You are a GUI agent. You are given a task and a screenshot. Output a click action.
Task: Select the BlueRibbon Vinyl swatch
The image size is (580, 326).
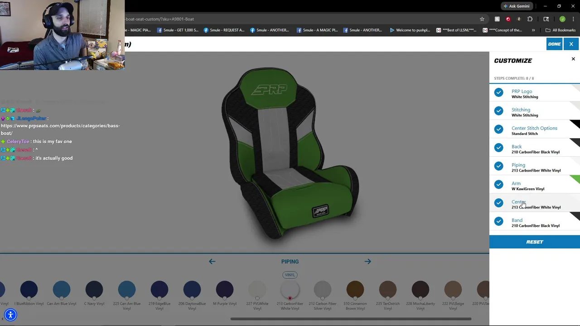(x=29, y=290)
